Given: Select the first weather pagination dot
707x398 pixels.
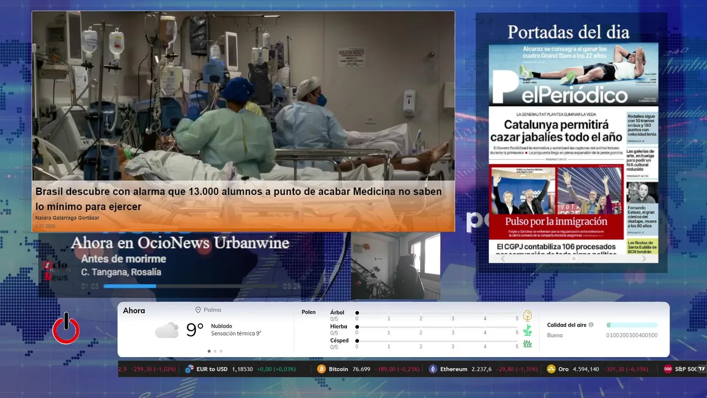Looking at the screenshot, I should pyautogui.click(x=209, y=351).
